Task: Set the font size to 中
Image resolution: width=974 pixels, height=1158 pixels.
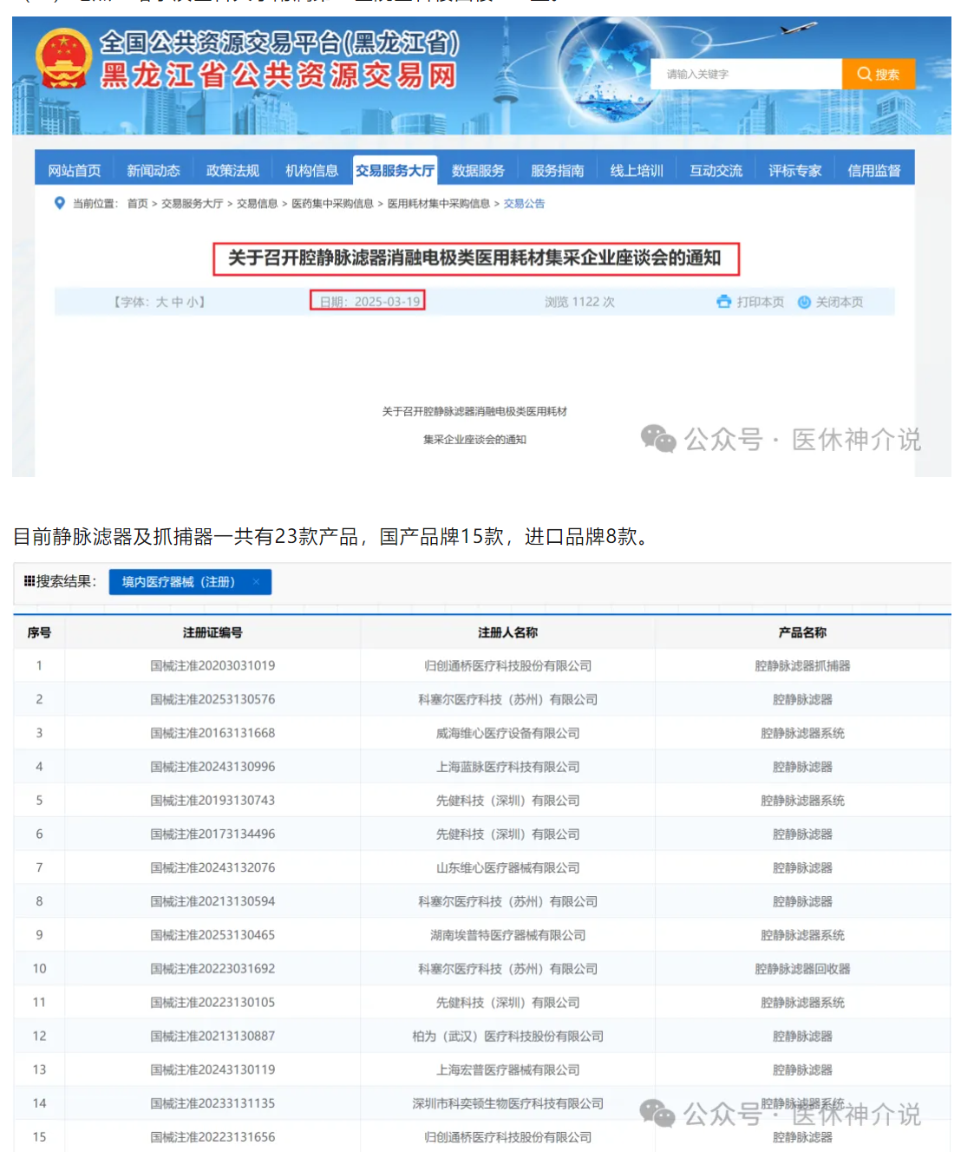Action: [x=177, y=302]
